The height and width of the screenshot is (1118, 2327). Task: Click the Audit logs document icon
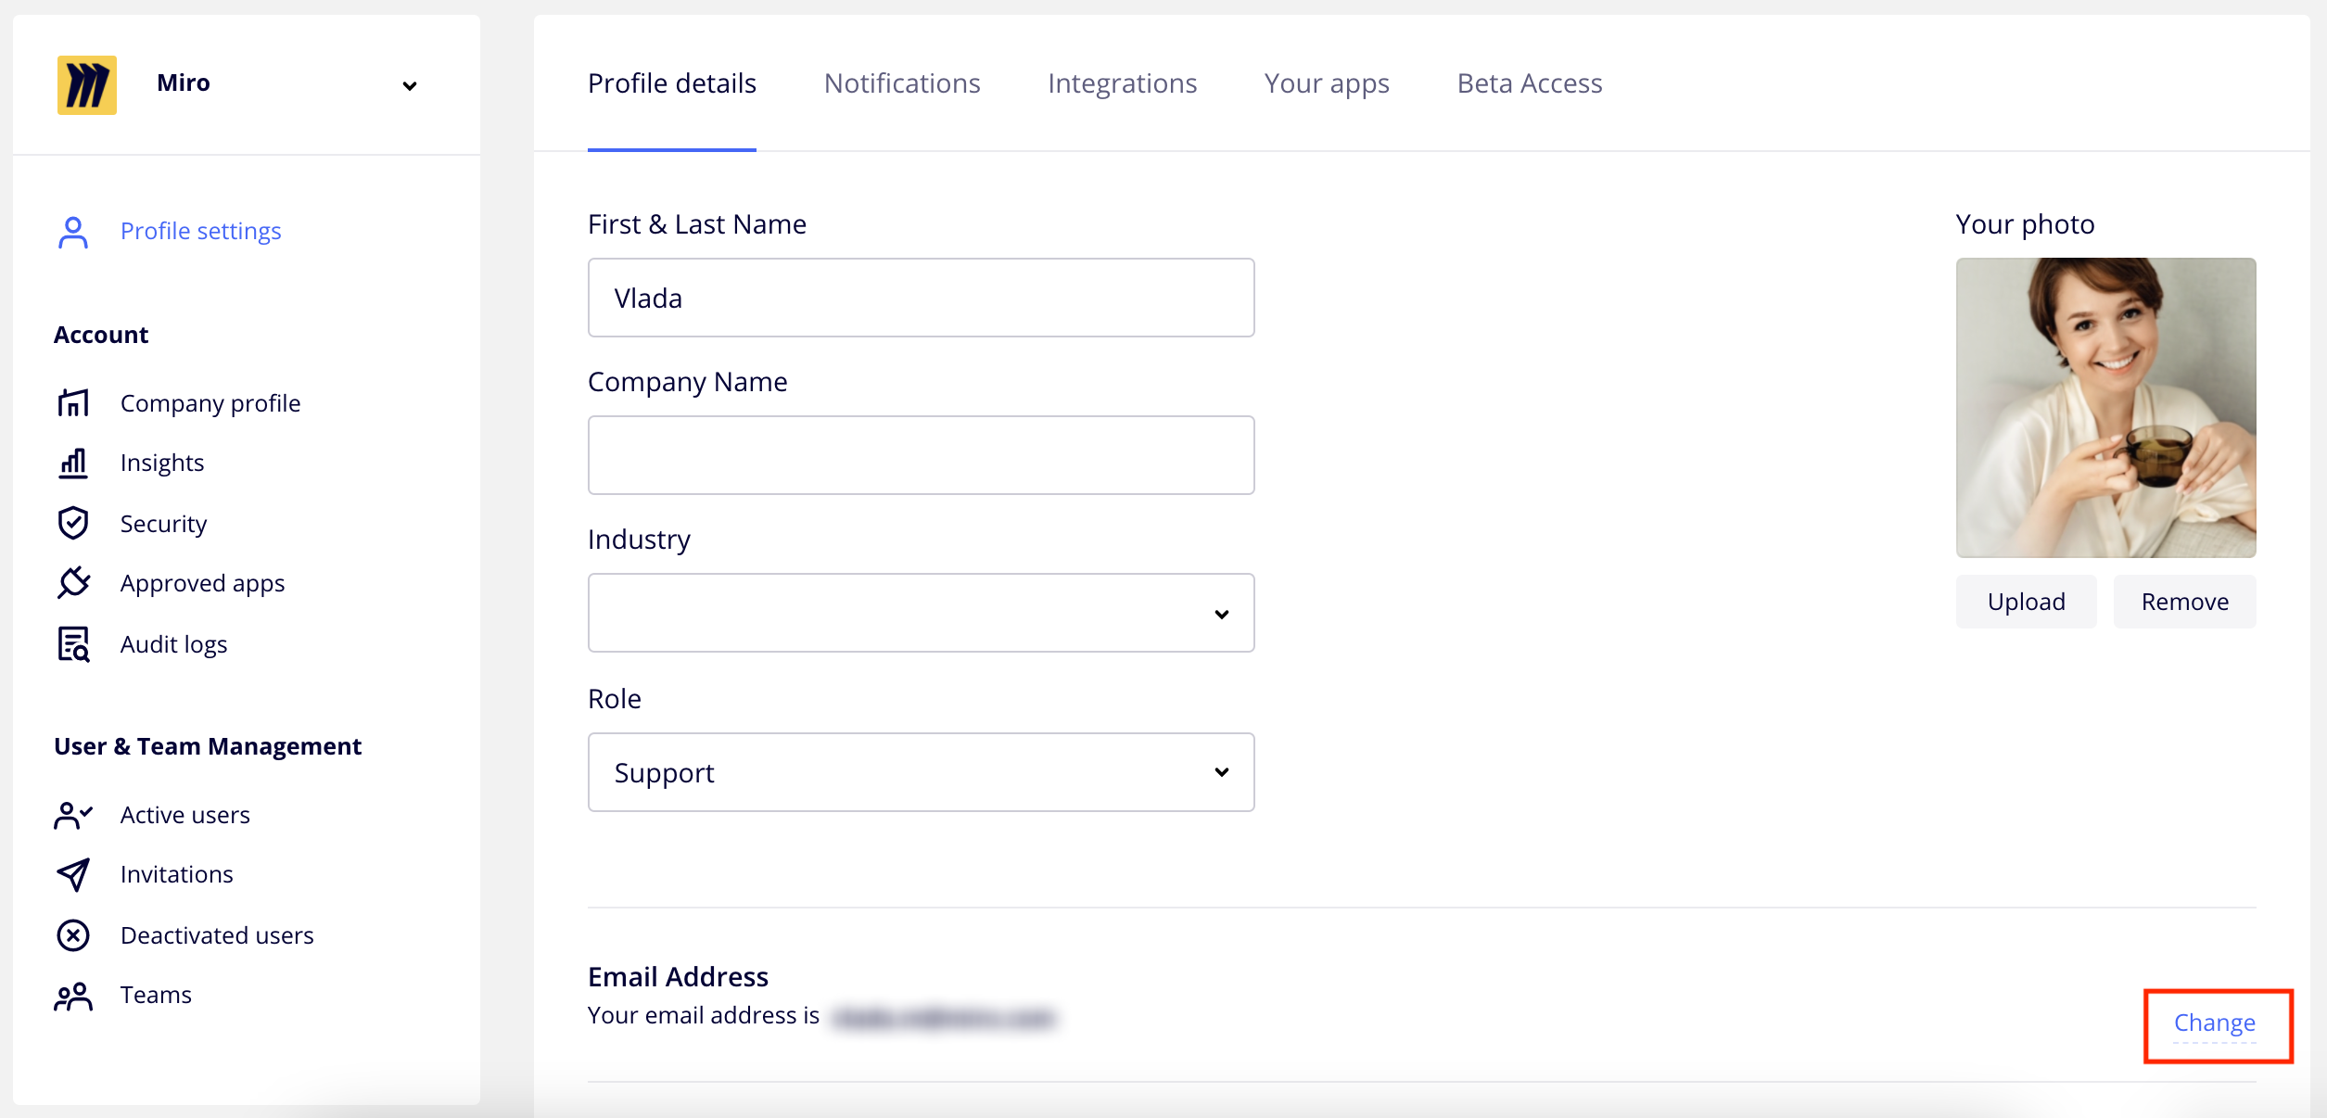tap(73, 644)
